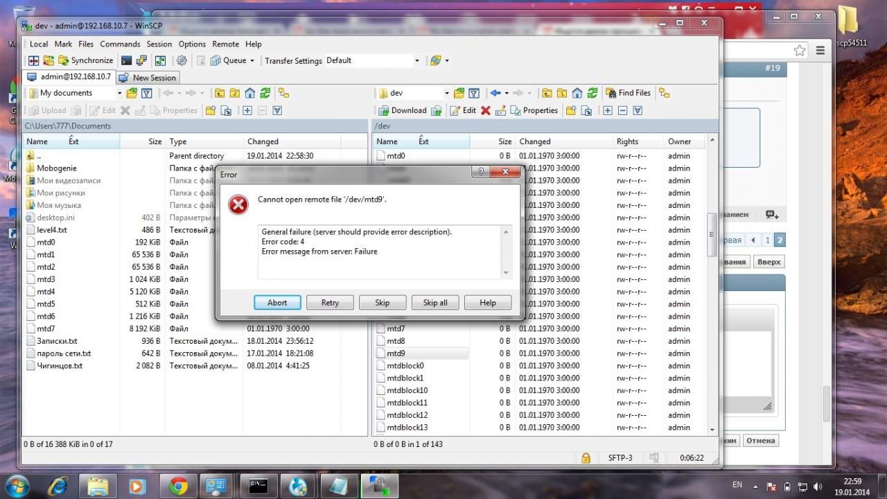887x499 pixels.
Task: Open the Mark menu
Action: 63,44
